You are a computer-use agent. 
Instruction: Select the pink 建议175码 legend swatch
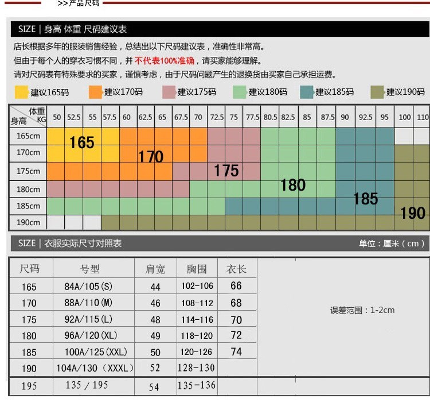[x=169, y=92]
